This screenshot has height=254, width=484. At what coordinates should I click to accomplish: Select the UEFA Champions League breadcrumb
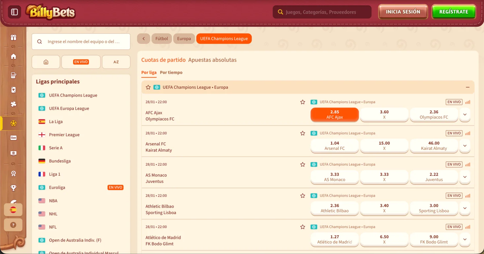224,39
